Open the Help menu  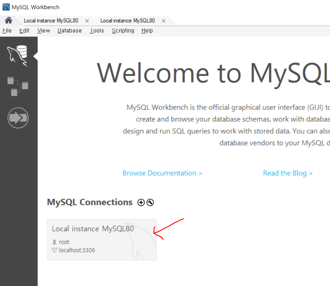tap(147, 31)
